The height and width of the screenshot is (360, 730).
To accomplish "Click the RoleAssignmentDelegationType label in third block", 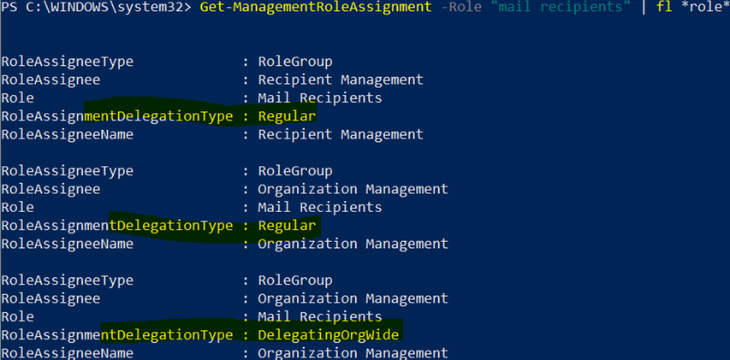I will click(x=116, y=334).
